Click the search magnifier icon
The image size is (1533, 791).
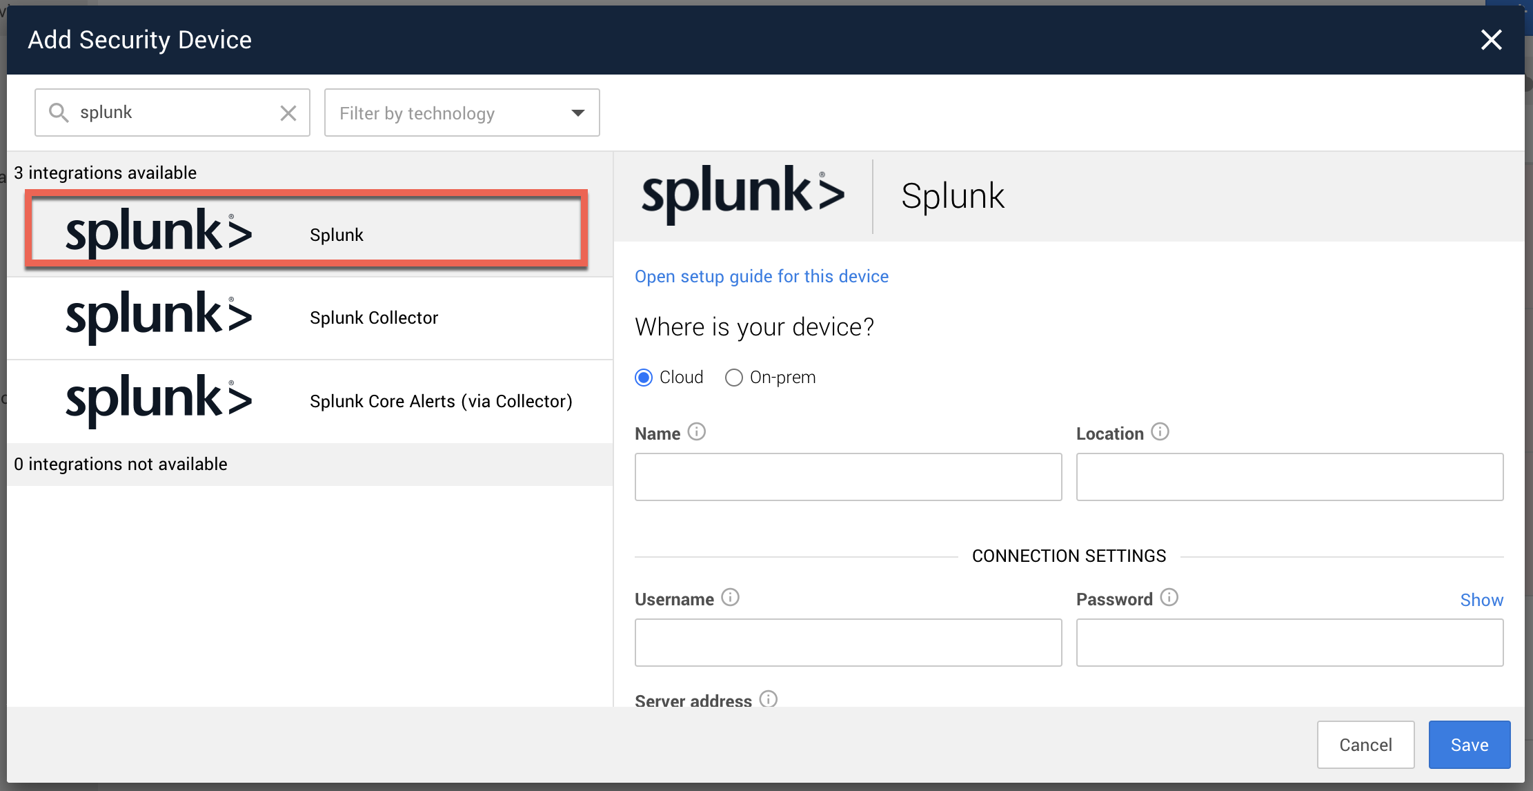click(x=59, y=113)
